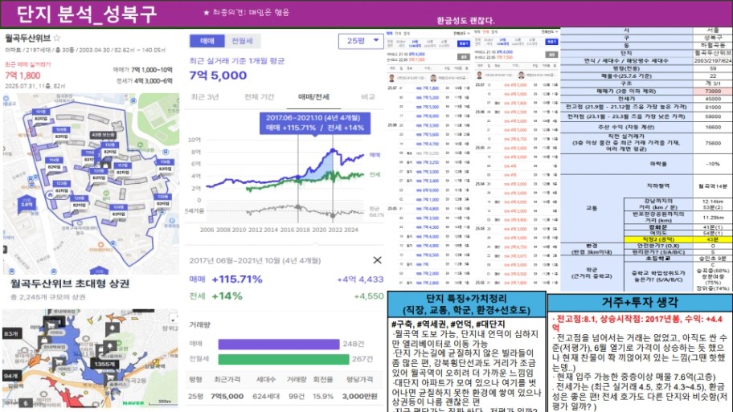Click the purple 매매 248건 volume bar
The width and height of the screenshot is (733, 412).
point(279,345)
